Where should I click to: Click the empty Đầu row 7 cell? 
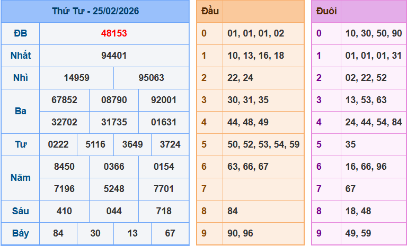click(263, 189)
